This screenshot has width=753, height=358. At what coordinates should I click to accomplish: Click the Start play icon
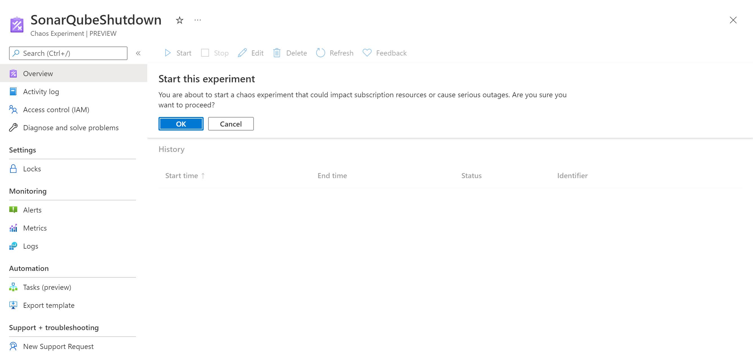point(168,53)
